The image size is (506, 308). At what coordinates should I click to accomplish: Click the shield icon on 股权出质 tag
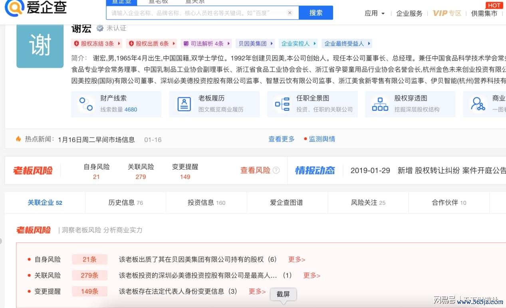[x=131, y=43]
